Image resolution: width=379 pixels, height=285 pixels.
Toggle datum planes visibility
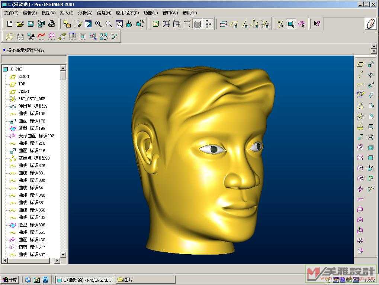[x=234, y=24]
